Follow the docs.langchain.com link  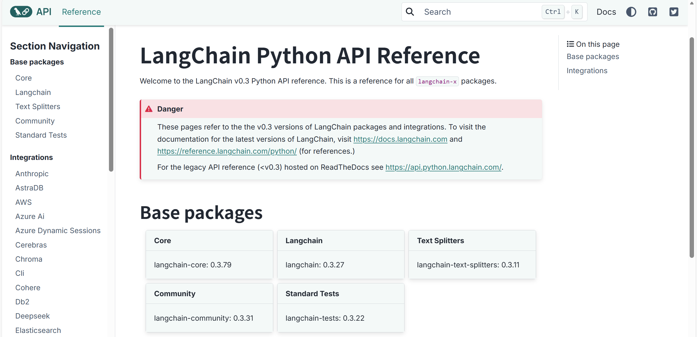point(400,139)
